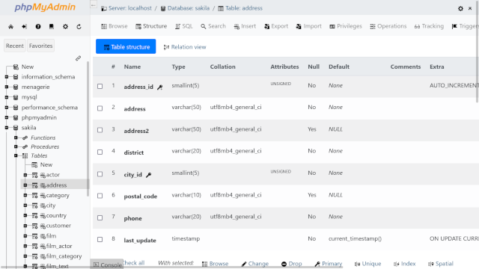
Task: Select the last_update column checkbox
Action: click(100, 239)
